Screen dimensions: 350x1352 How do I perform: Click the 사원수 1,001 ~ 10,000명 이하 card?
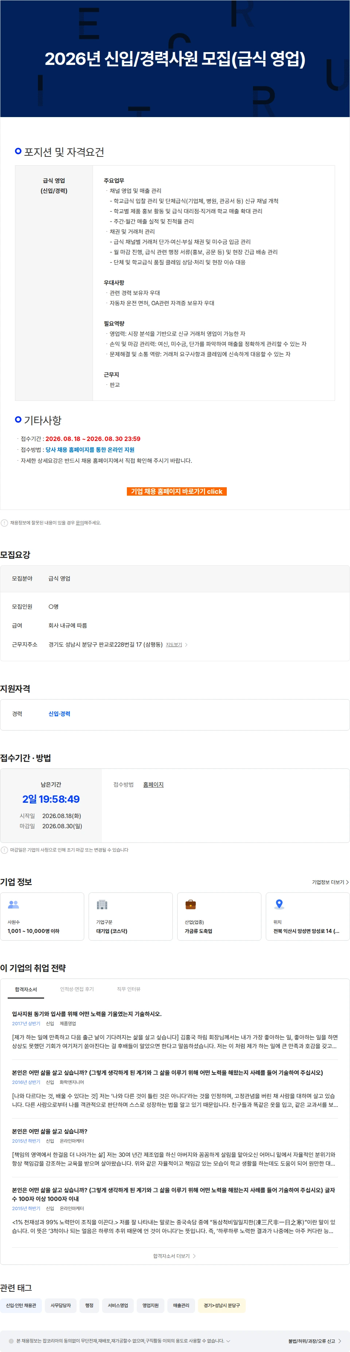(x=42, y=917)
